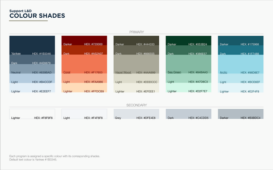
Task: Select the Arctic #96D8E7 swatch
Action: click(x=241, y=64)
